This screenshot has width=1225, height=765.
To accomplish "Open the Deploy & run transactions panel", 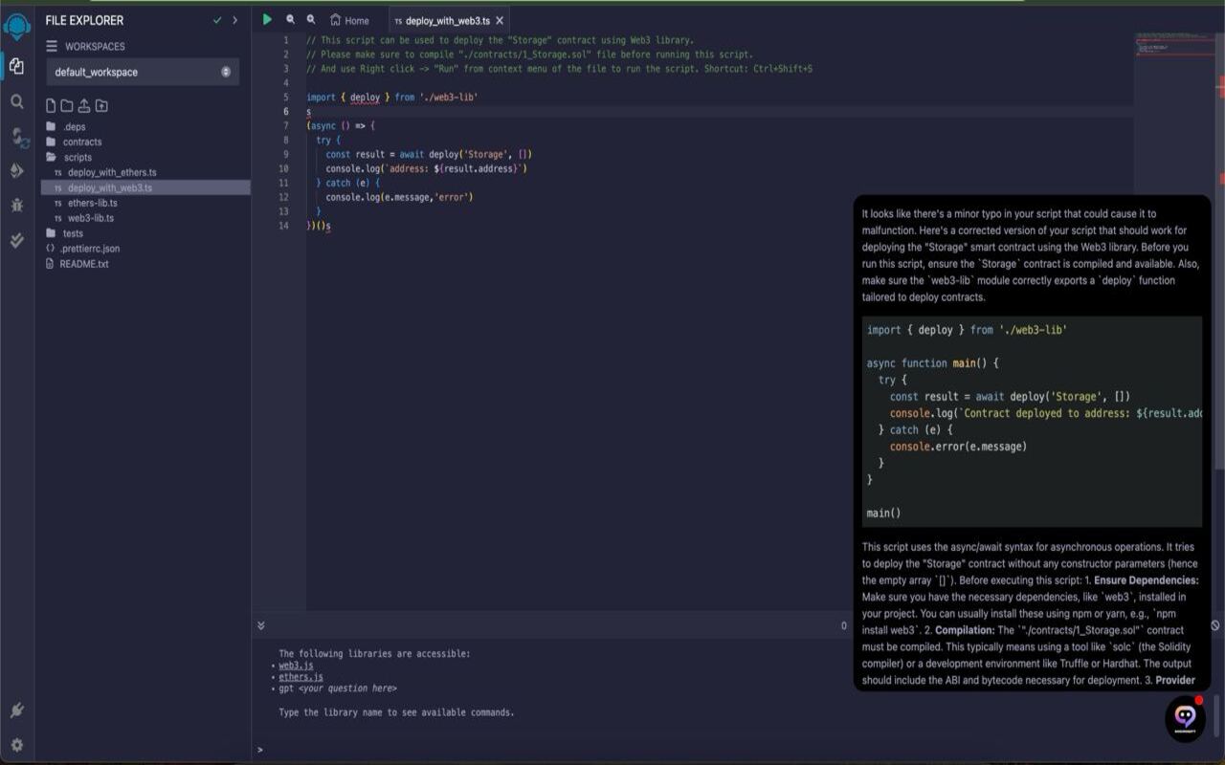I will tap(17, 170).
